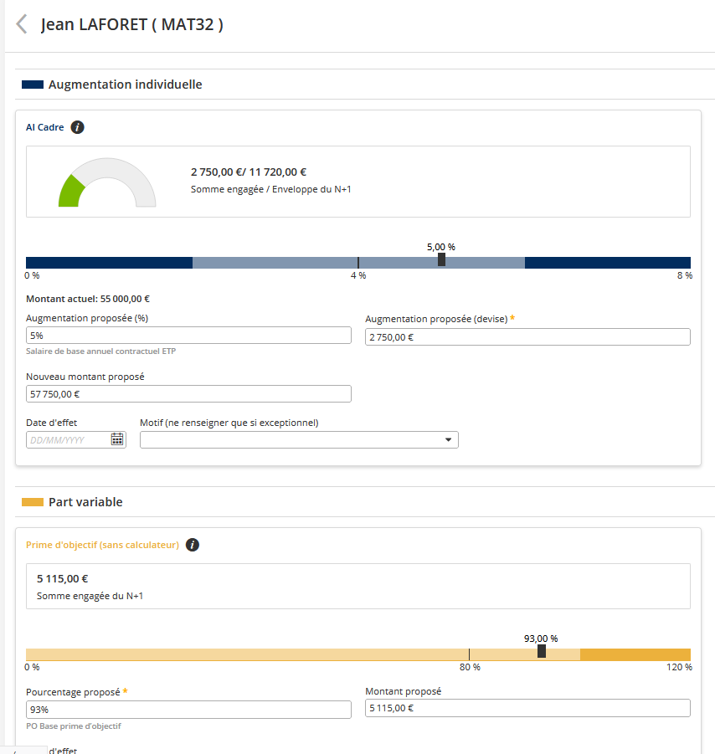Select the Pourcentage proposé field

click(188, 709)
